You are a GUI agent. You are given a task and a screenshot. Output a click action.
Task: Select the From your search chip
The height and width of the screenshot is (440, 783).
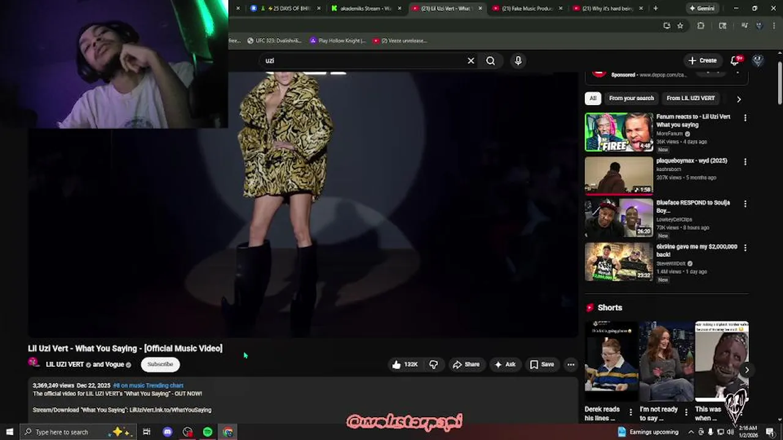point(631,98)
